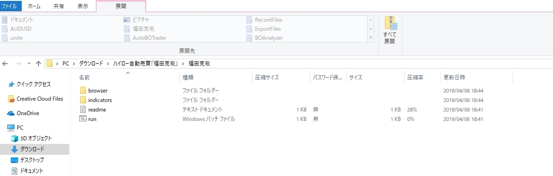Click the run file name

click(x=92, y=119)
